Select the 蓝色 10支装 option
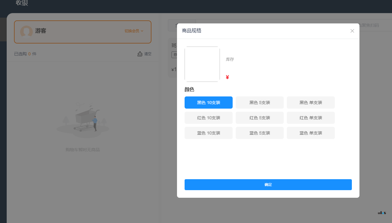Image resolution: width=392 pixels, height=223 pixels. coord(209,133)
